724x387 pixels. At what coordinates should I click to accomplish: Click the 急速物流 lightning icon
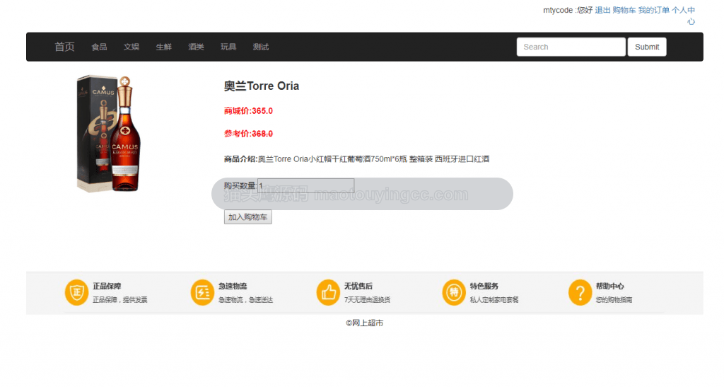tap(202, 292)
